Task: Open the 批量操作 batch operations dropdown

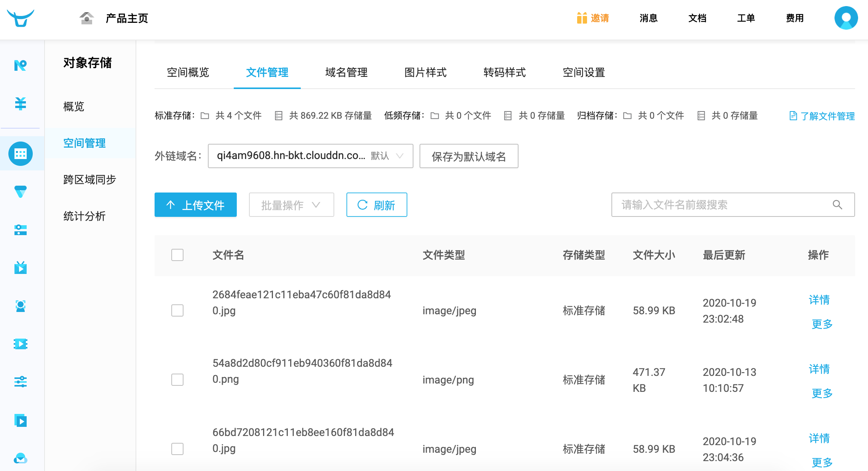Action: (x=291, y=205)
